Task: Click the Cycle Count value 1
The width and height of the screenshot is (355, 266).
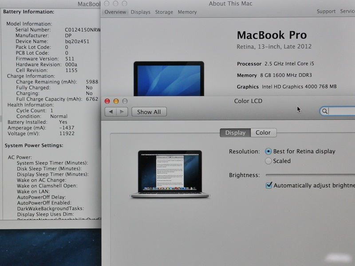Action: point(51,110)
